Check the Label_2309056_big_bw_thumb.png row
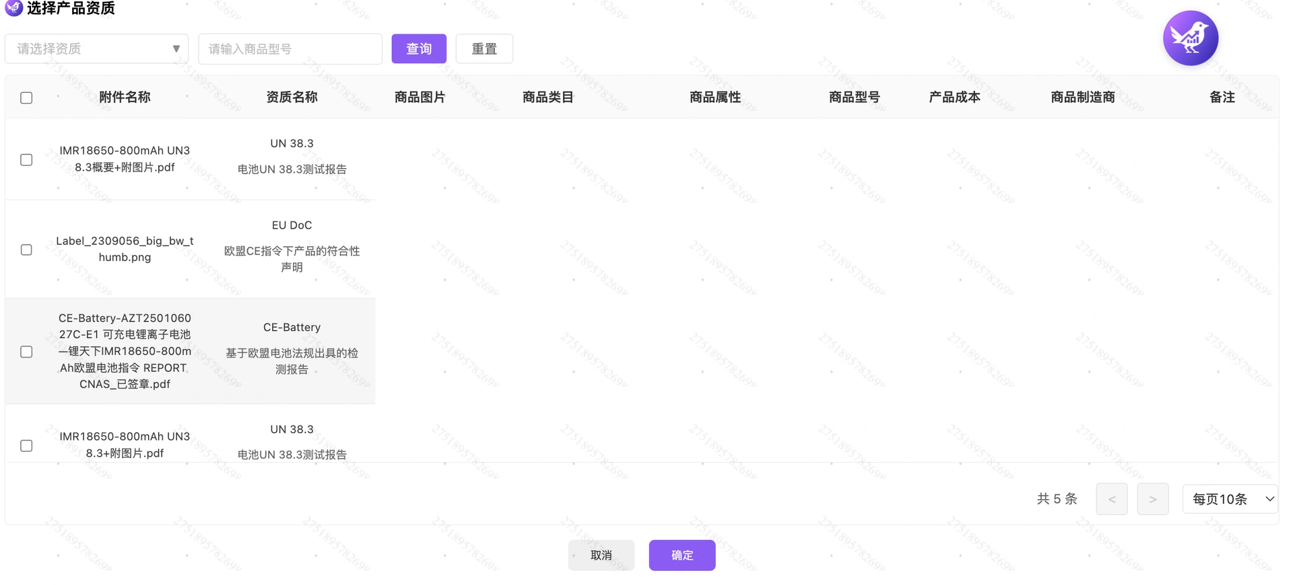The image size is (1293, 585). pyautogui.click(x=26, y=250)
